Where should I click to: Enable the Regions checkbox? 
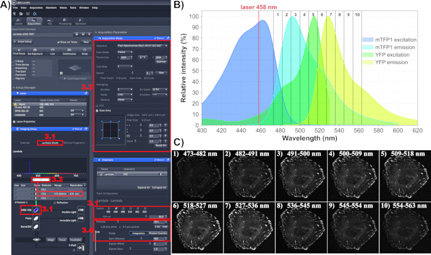[14, 78]
